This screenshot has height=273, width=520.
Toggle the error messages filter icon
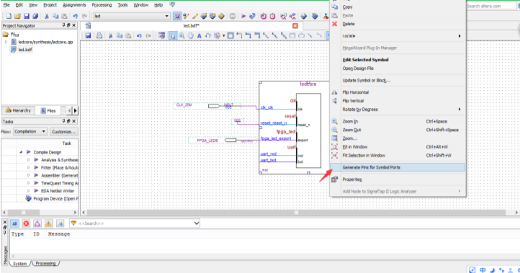tap(26, 223)
